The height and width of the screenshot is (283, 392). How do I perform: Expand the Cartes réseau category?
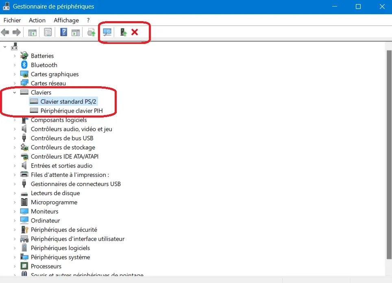click(15, 83)
